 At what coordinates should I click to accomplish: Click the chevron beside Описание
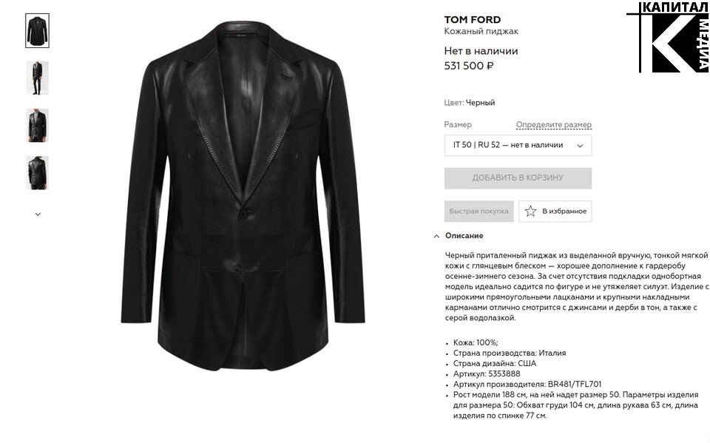pos(436,236)
